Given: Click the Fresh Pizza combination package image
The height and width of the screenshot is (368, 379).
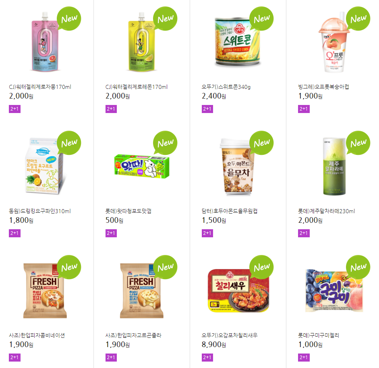Looking at the screenshot, I should [45, 291].
